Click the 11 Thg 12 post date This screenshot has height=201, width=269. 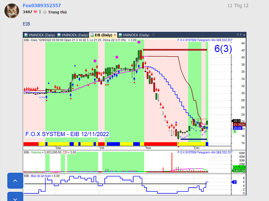pyautogui.click(x=238, y=6)
